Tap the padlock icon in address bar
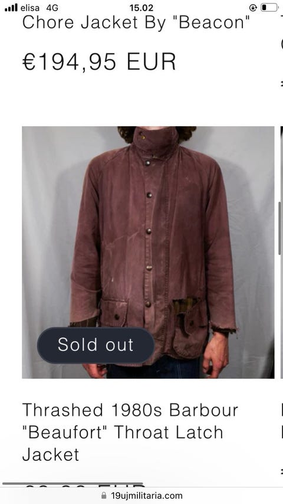 point(103,495)
